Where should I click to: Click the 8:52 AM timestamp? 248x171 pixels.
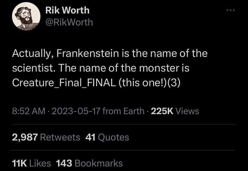click(x=29, y=111)
